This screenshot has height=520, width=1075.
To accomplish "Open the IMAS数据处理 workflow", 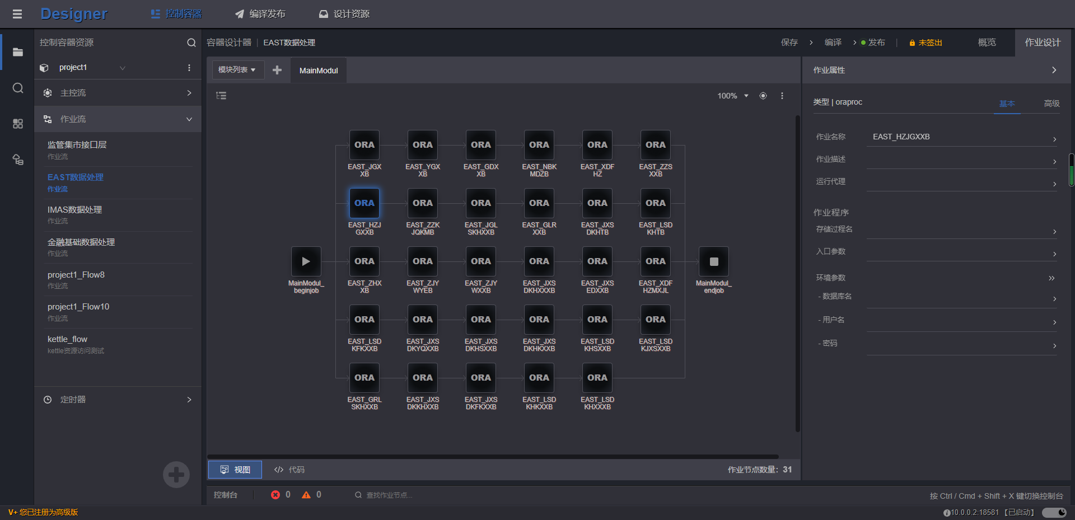I will point(118,215).
